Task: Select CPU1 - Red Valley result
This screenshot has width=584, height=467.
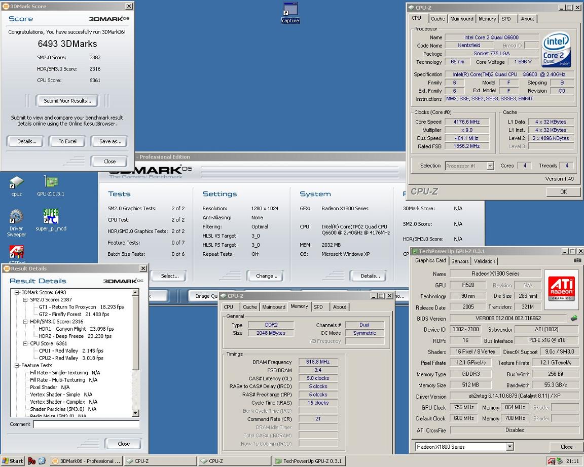Action: pos(71,351)
